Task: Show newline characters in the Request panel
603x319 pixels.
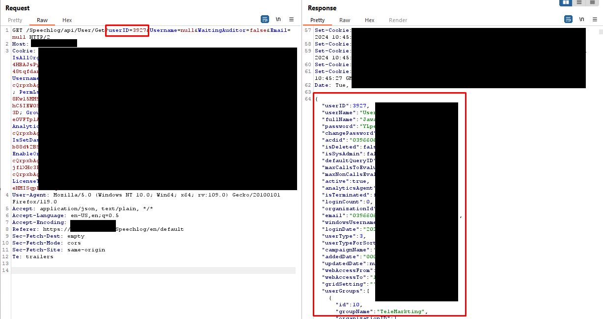Action: 278,19
